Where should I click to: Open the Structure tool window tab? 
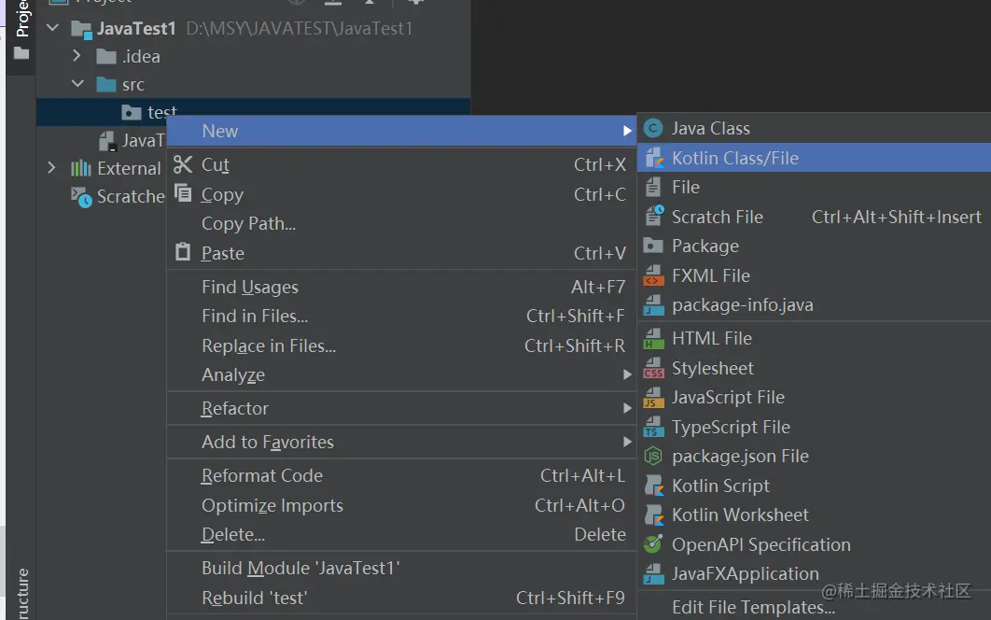[x=22, y=594]
